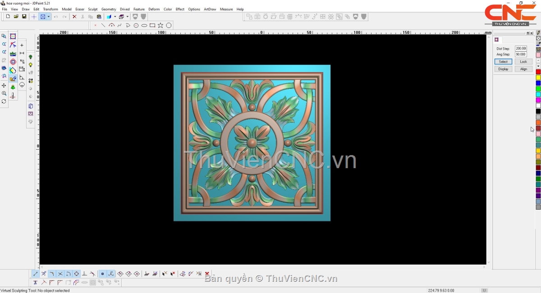Viewport: 541px width, 293px height.
Task: Pick the red color swatch in palette
Action: [538, 72]
